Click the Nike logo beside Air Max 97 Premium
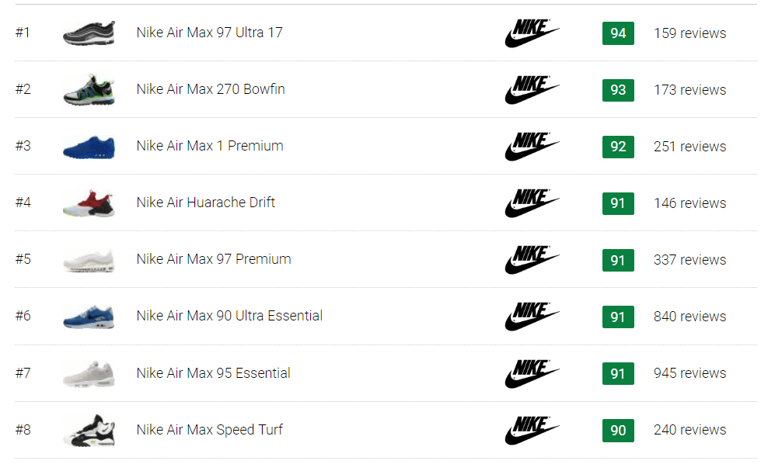 coord(532,260)
